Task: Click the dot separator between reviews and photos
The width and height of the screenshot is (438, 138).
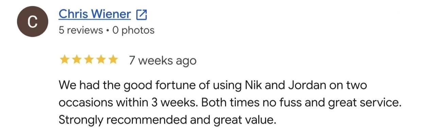Action: (x=107, y=31)
